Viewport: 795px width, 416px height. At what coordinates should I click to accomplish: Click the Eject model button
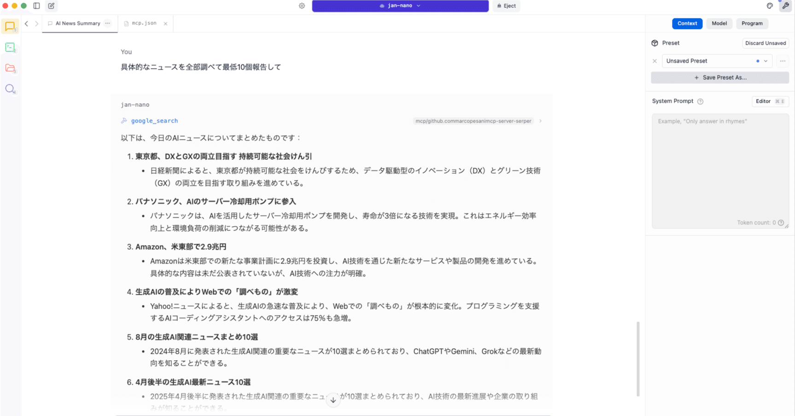point(506,6)
